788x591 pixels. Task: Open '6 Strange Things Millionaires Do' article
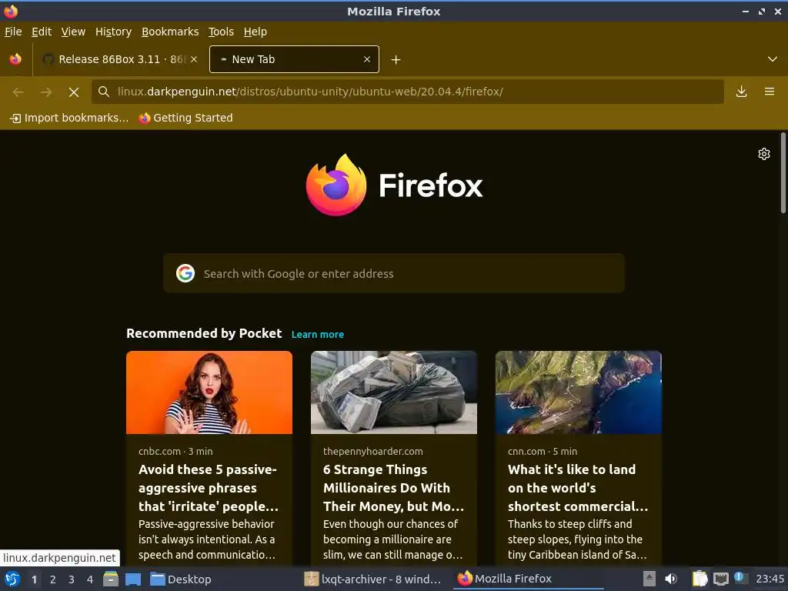point(393,487)
